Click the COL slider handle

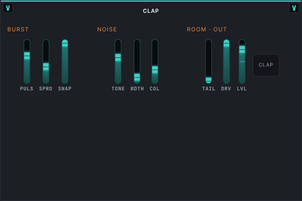tap(155, 70)
